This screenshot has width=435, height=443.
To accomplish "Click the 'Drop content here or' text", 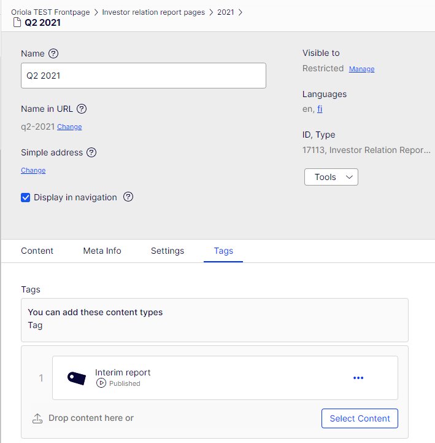I will pyautogui.click(x=91, y=418).
